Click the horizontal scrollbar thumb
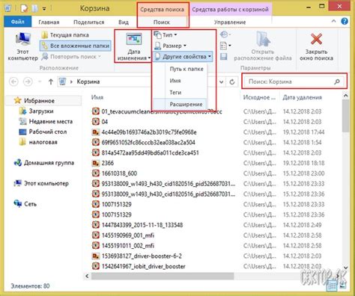This screenshot has height=296, width=355. tap(163, 276)
